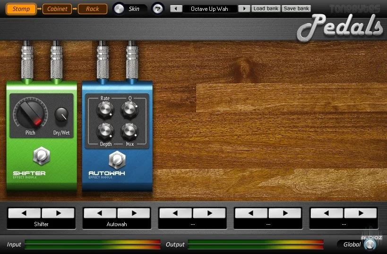
Task: Click the Skin knob button
Action: coord(119,9)
